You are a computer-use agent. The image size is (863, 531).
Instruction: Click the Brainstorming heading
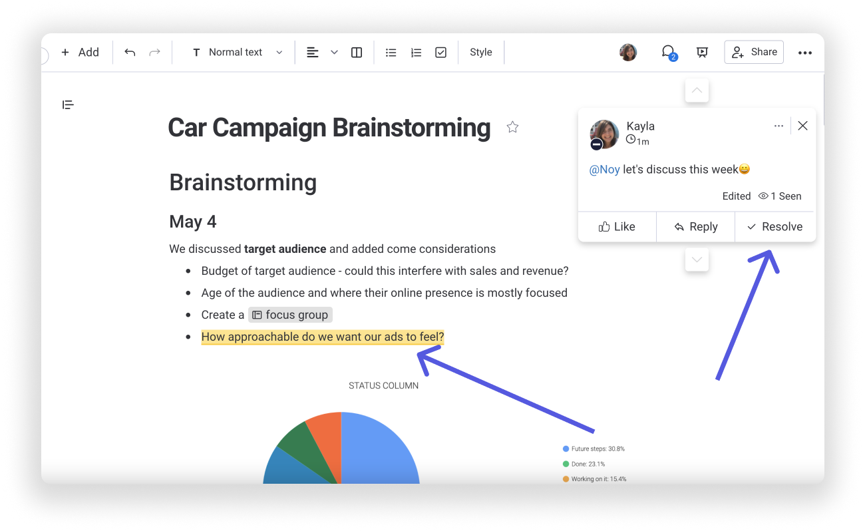(x=243, y=182)
